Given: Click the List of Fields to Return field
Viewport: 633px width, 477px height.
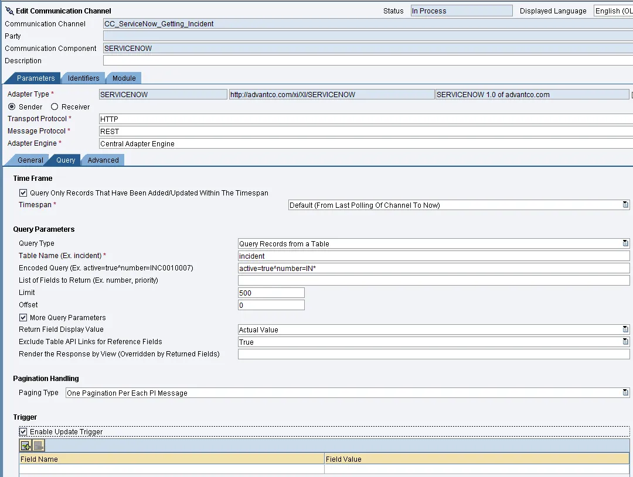Looking at the screenshot, I should [x=434, y=280].
